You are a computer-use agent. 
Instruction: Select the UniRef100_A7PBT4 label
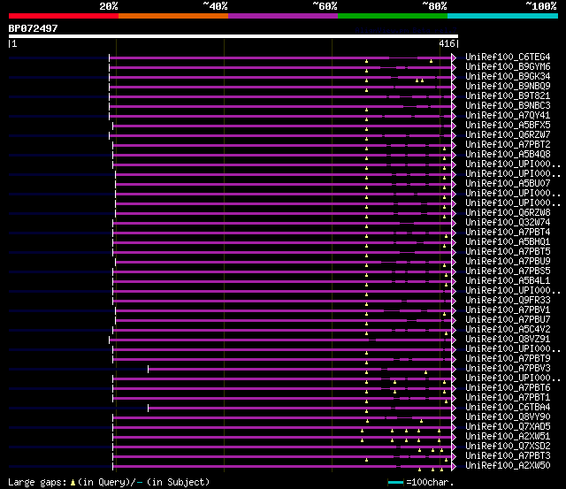508,232
